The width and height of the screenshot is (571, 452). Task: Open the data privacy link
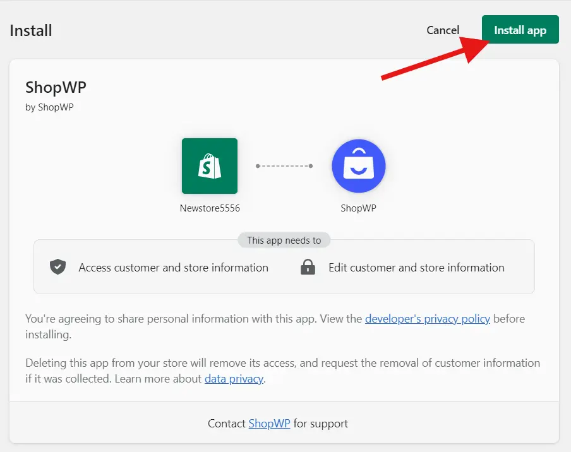pos(234,379)
